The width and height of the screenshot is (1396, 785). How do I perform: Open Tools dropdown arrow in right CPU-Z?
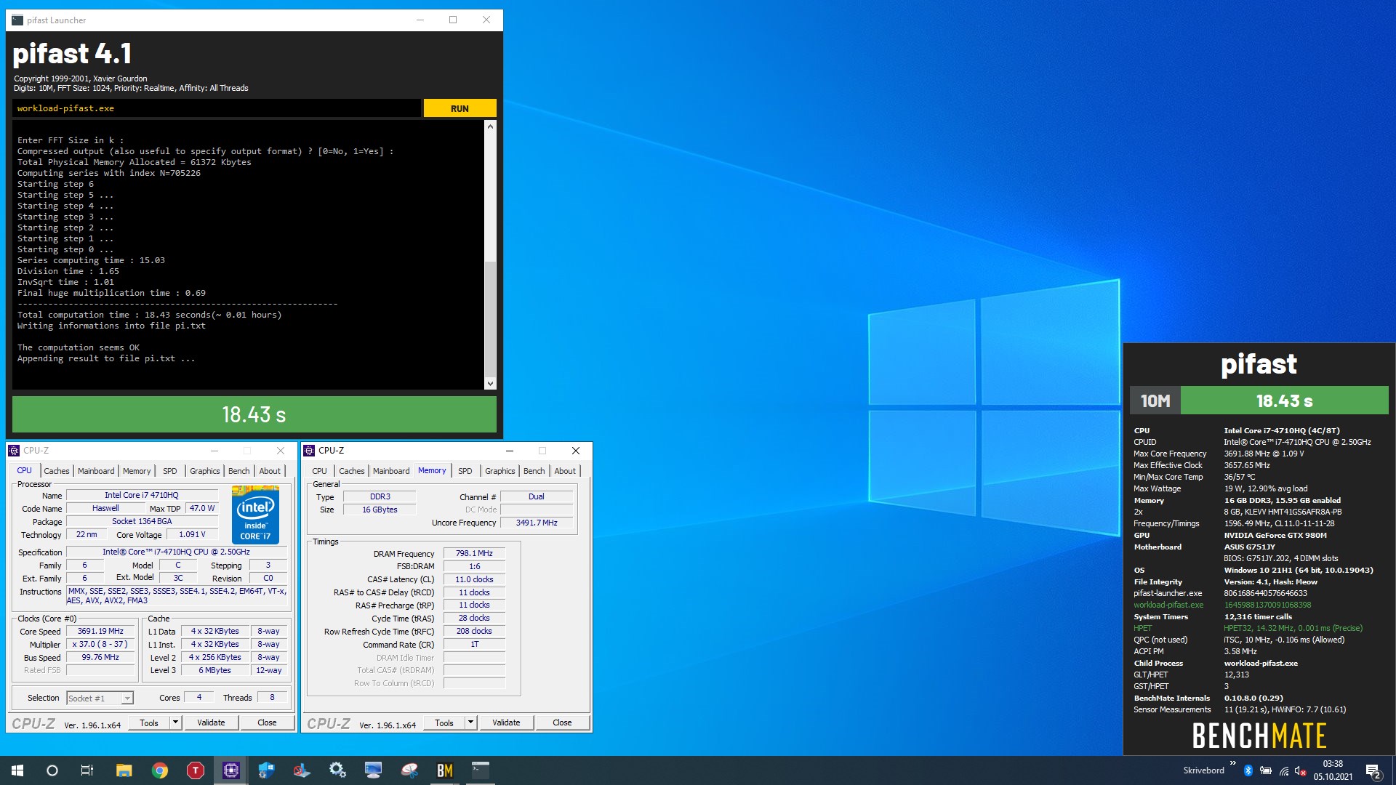click(x=470, y=722)
